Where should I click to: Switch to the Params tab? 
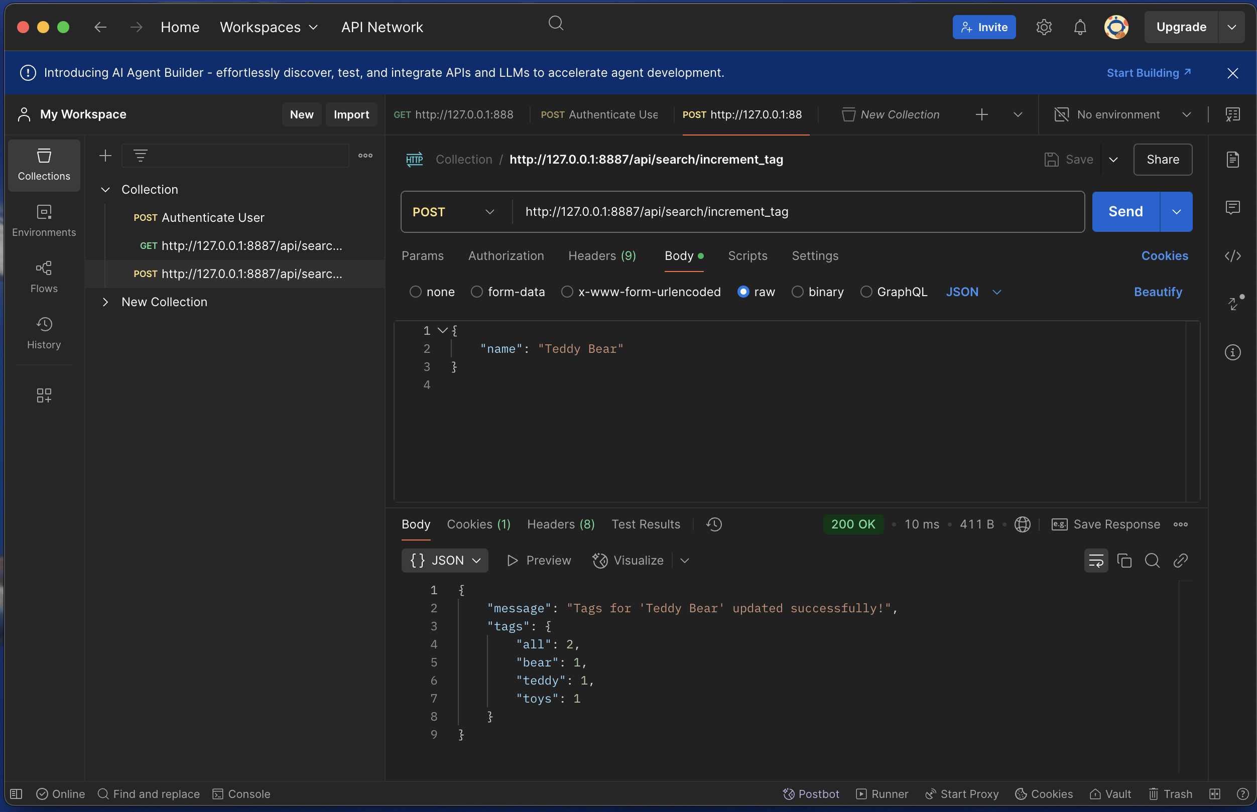(422, 256)
